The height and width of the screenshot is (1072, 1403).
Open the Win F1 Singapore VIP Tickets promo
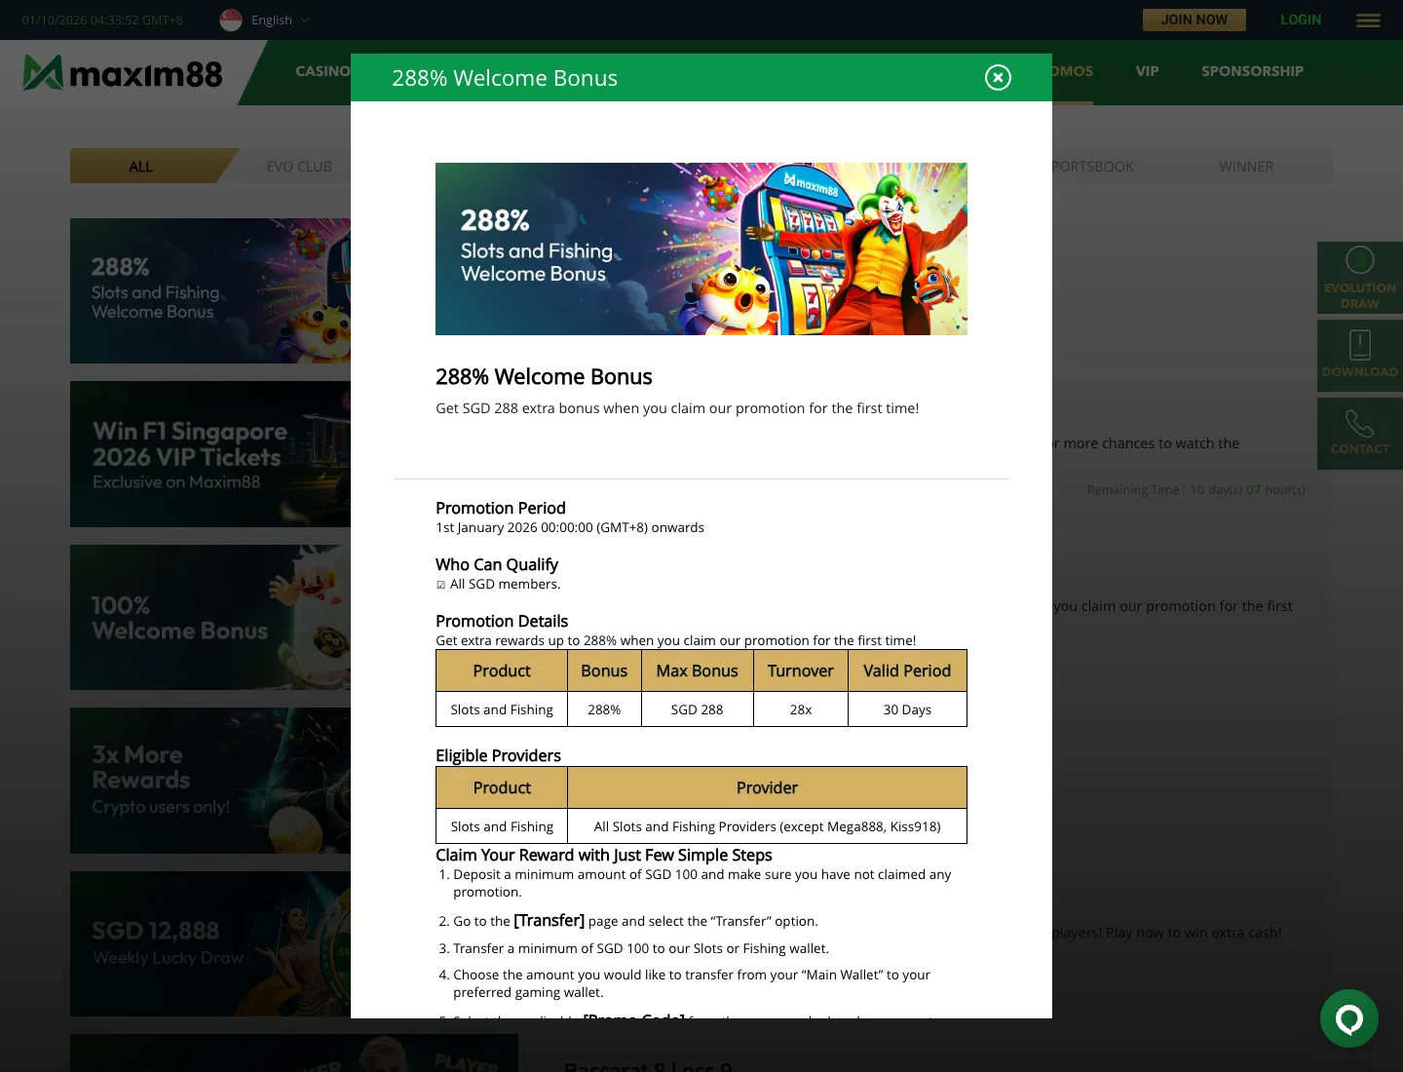[210, 454]
